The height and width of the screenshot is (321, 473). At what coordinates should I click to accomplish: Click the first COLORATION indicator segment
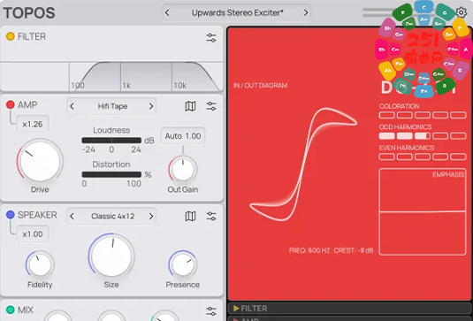tap(386, 115)
